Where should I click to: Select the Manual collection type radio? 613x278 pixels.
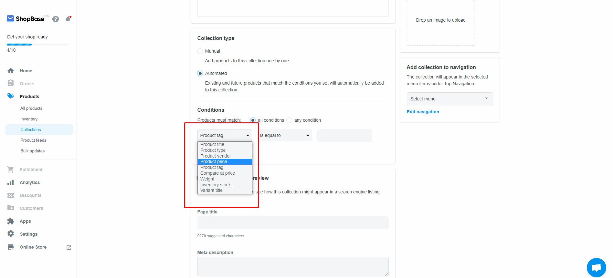[x=200, y=51]
